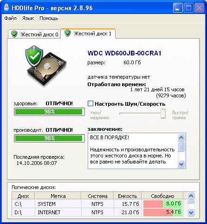
Task: Select the D:\ INTERNET drive row
Action: [x=98, y=212]
